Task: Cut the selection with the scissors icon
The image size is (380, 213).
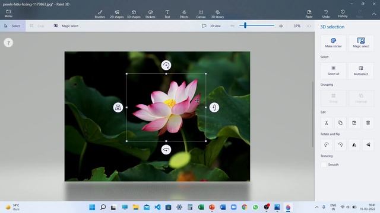Action: click(327, 123)
